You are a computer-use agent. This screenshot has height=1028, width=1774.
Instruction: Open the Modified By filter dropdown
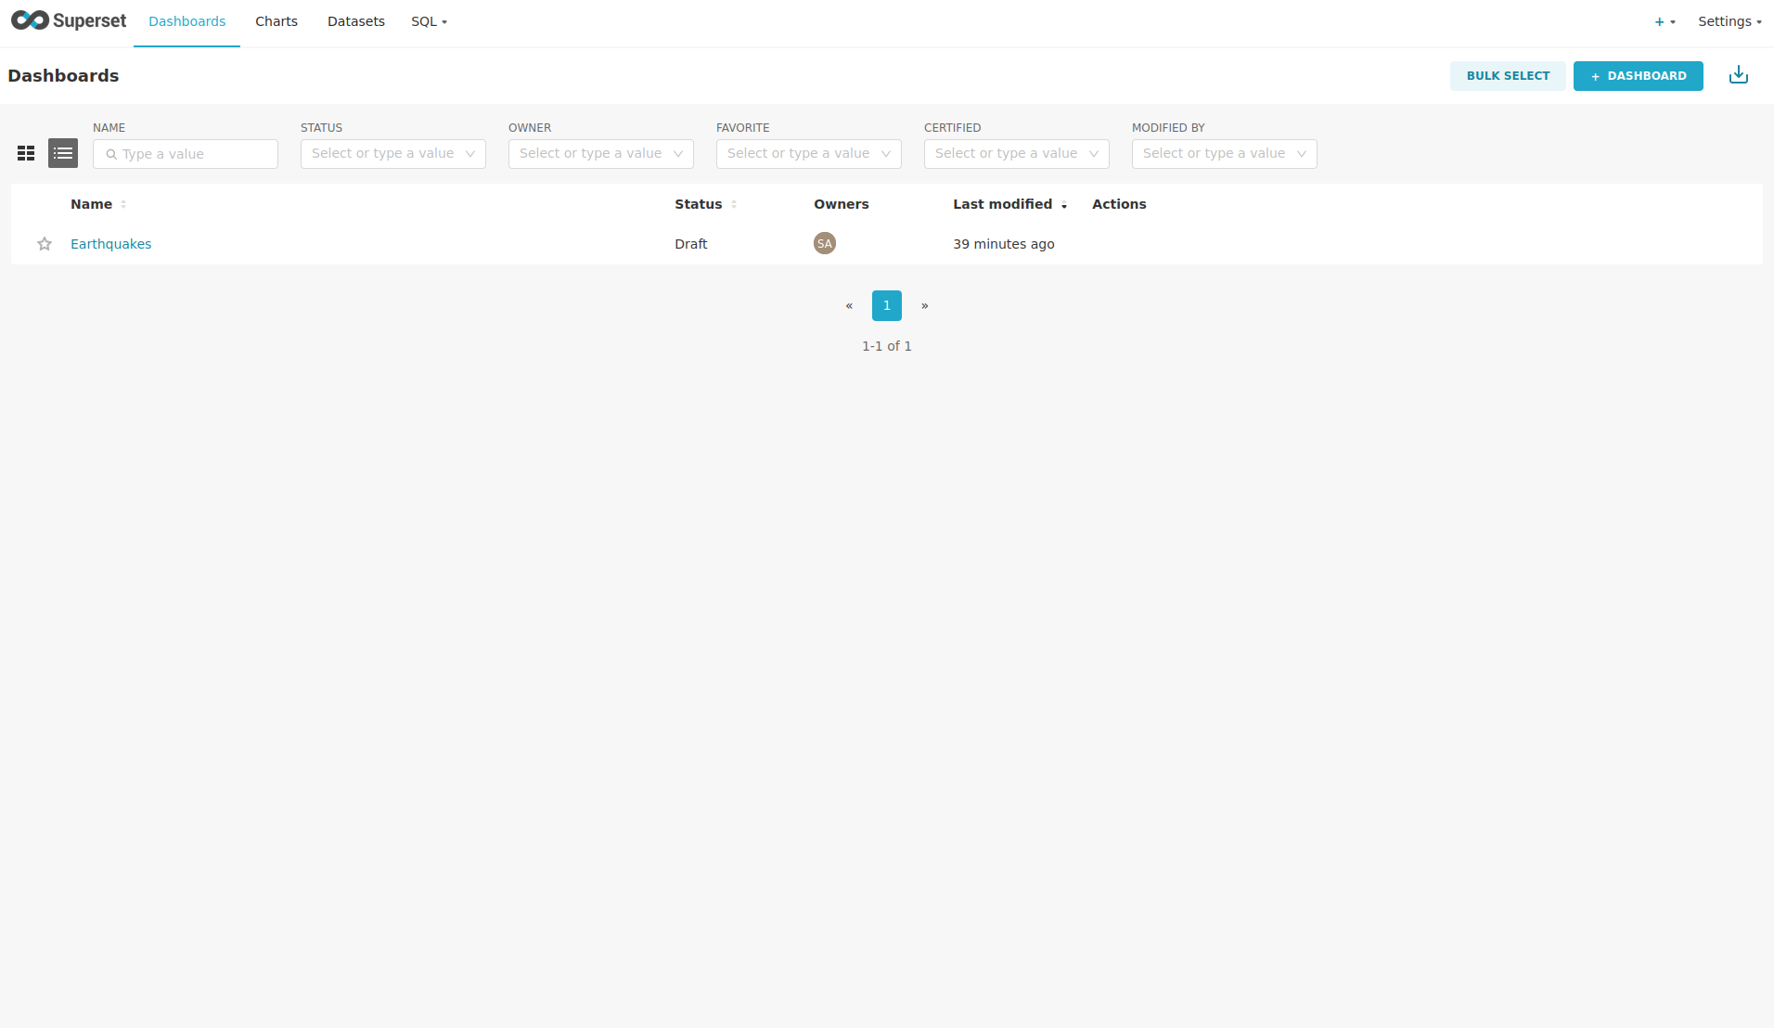tap(1224, 154)
